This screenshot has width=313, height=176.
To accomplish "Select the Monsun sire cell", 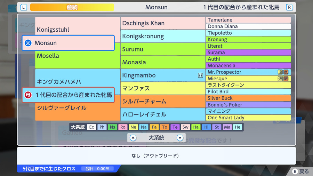I will click(68, 43).
